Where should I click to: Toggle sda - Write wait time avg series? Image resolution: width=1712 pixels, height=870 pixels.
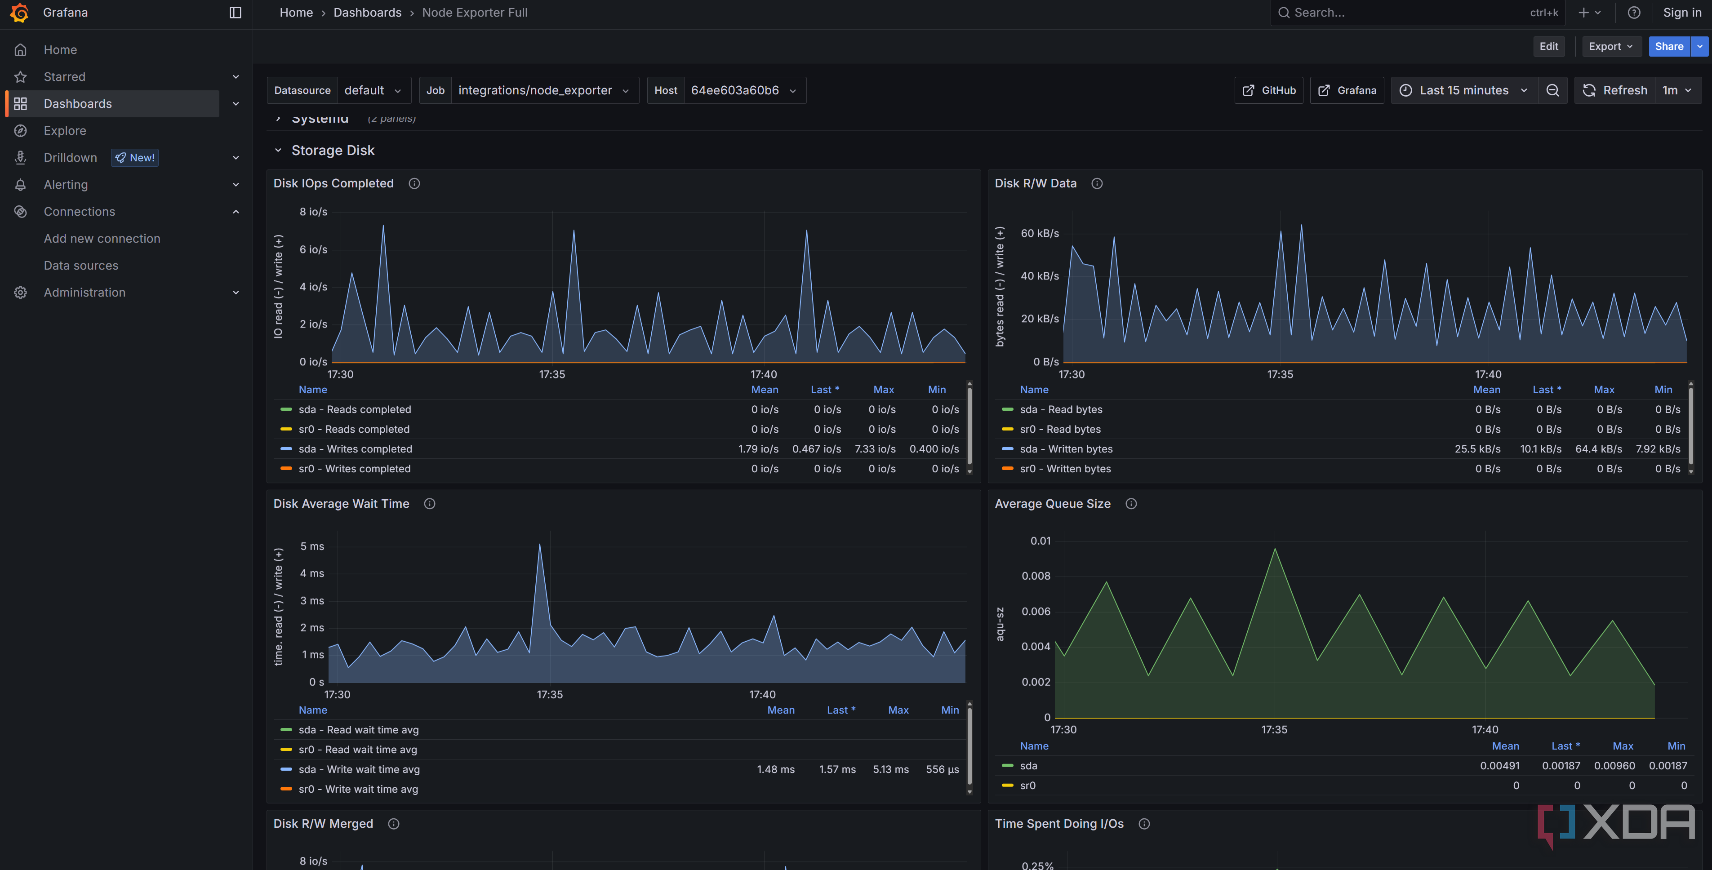(359, 769)
